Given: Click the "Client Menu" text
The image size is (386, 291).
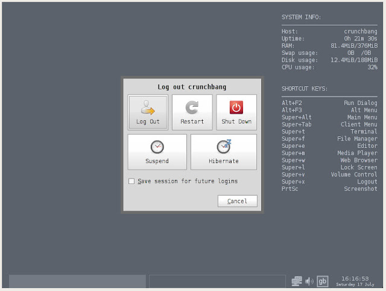Looking at the screenshot, I should pos(359,124).
